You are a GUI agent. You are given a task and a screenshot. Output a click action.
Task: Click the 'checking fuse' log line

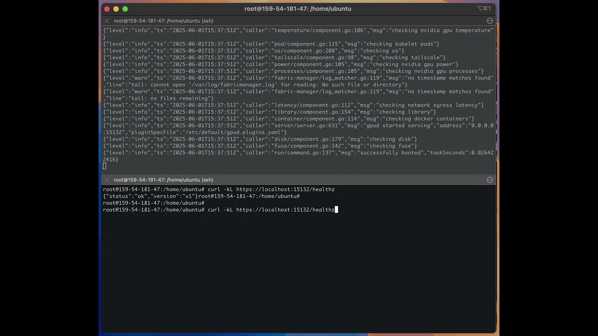pyautogui.click(x=260, y=146)
